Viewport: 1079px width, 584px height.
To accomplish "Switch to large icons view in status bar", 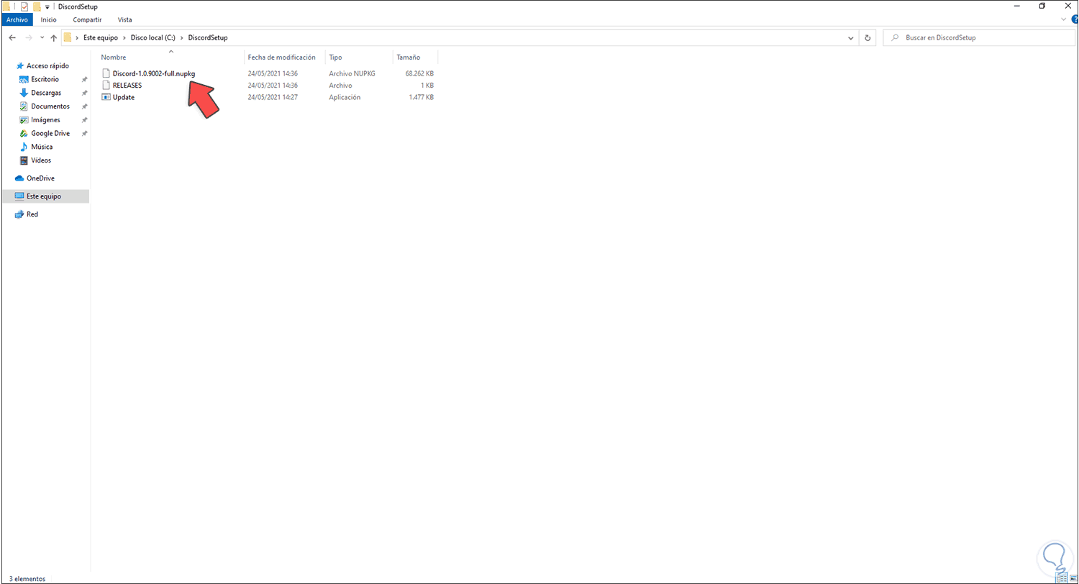I will [1072, 578].
